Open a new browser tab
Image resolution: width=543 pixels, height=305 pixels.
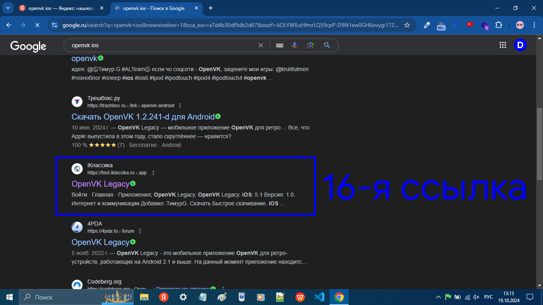(x=211, y=8)
